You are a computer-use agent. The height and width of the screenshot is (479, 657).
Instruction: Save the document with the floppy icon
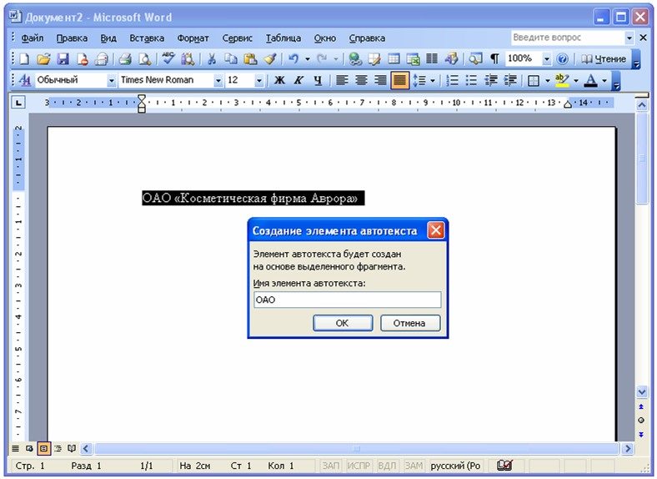pos(63,58)
